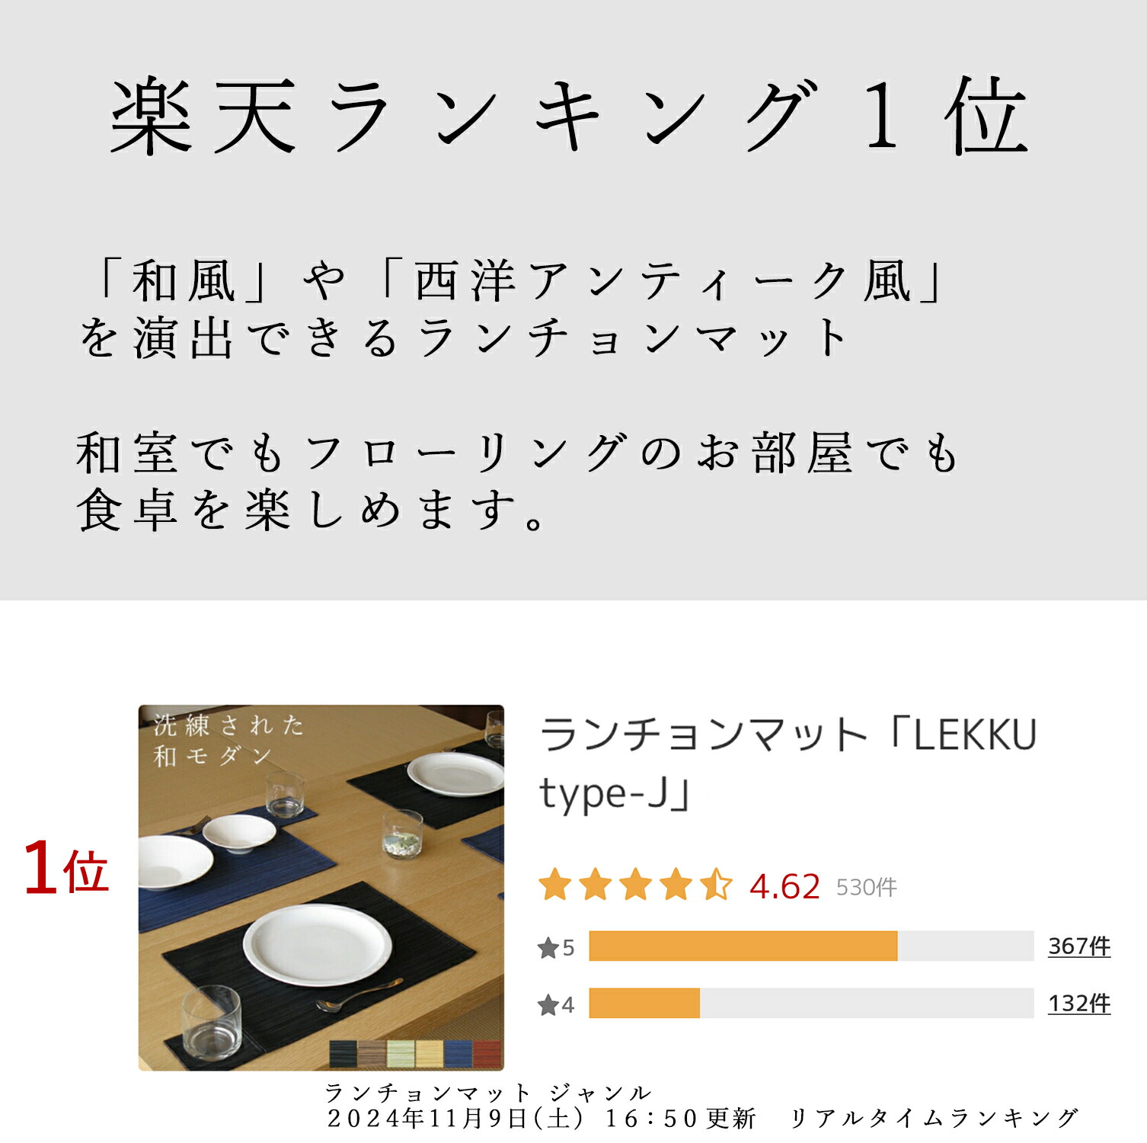Select the navy blue color swatch

[x=458, y=1055]
